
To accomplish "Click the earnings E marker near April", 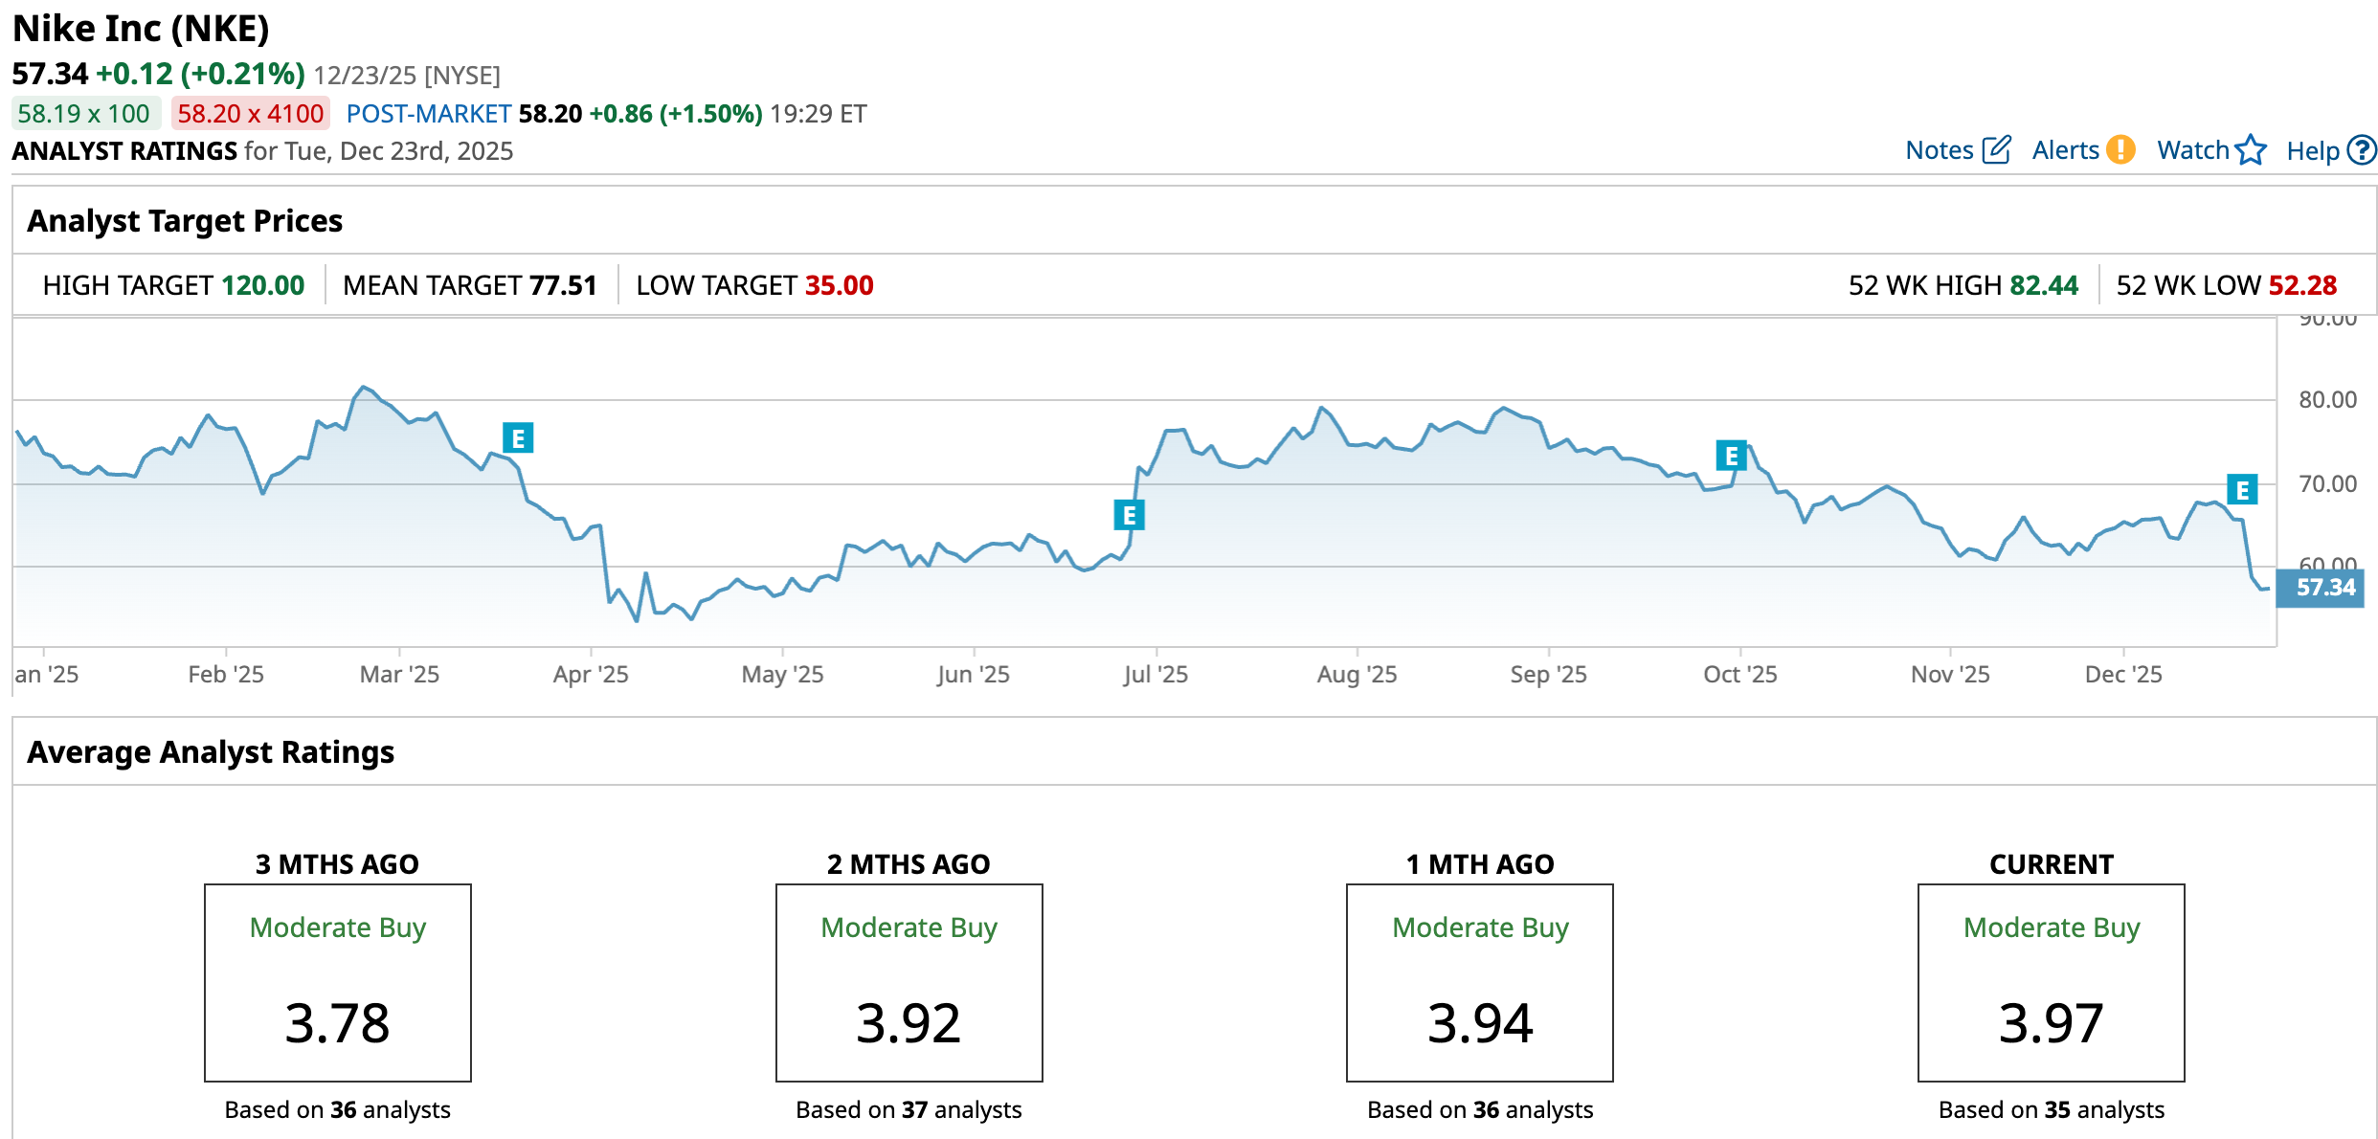I will pyautogui.click(x=518, y=438).
